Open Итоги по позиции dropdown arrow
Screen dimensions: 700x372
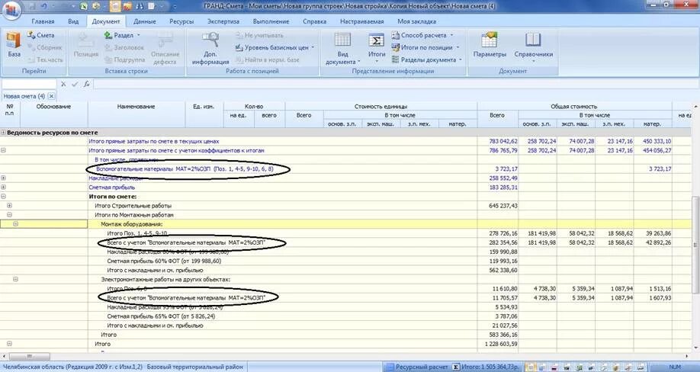(x=458, y=47)
